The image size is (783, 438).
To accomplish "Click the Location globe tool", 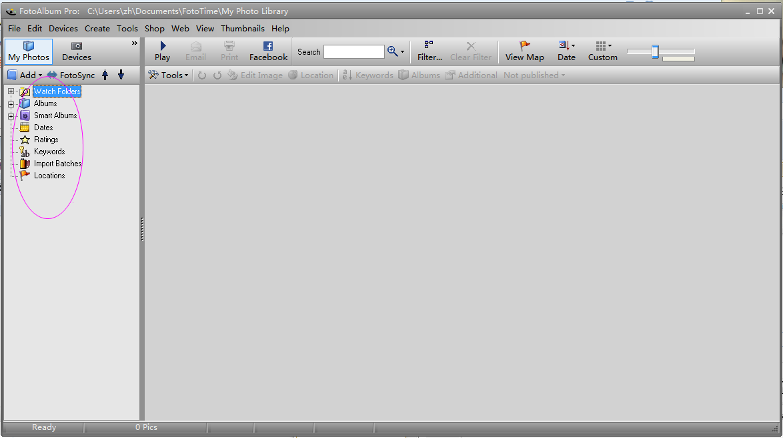I will pyautogui.click(x=311, y=75).
